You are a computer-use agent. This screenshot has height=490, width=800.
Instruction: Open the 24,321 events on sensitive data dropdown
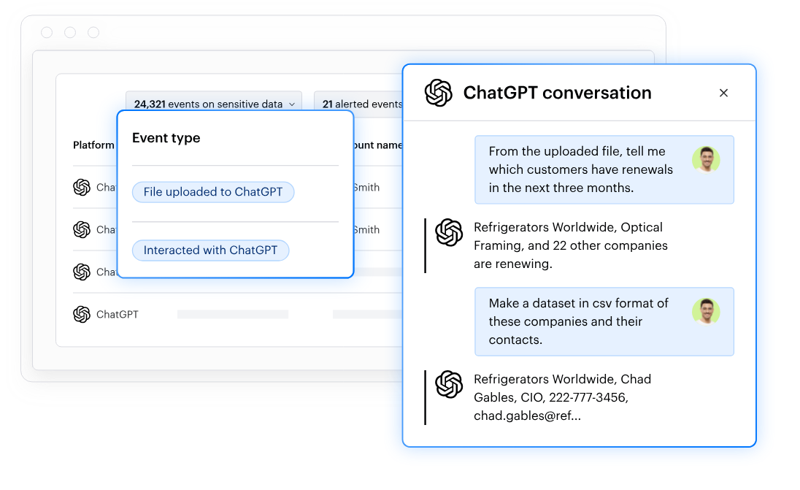(214, 104)
